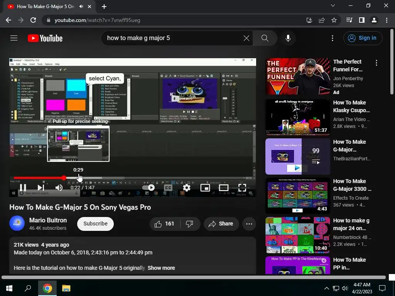Dislike the video

189,224
